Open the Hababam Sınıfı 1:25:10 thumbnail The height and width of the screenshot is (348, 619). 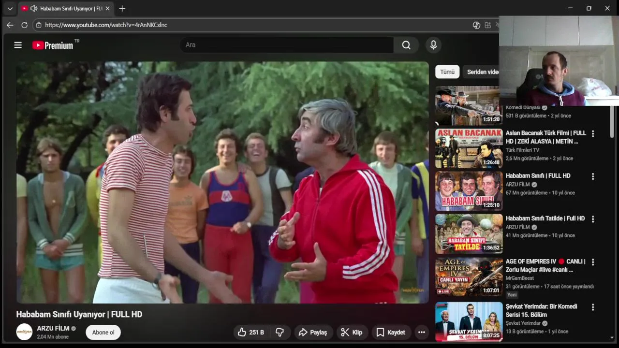(x=469, y=191)
